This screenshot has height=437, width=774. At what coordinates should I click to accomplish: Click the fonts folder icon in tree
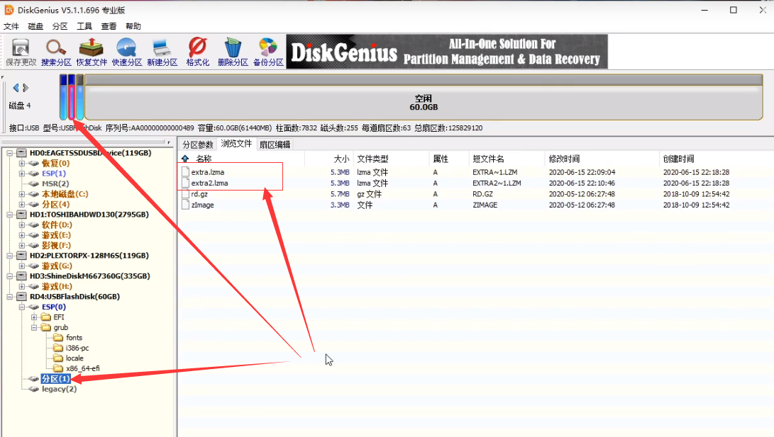58,337
